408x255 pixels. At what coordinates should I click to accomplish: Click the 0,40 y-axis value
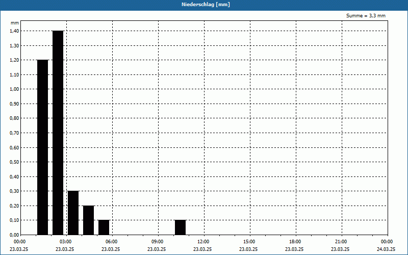tap(14, 176)
